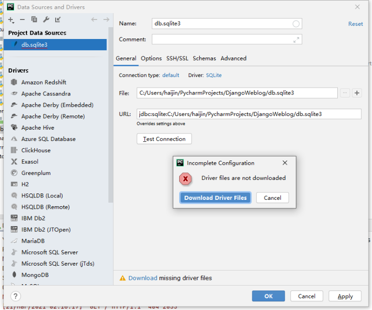Remove the selected data source with minus icon
The width and height of the screenshot is (372, 310).
tap(22, 19)
